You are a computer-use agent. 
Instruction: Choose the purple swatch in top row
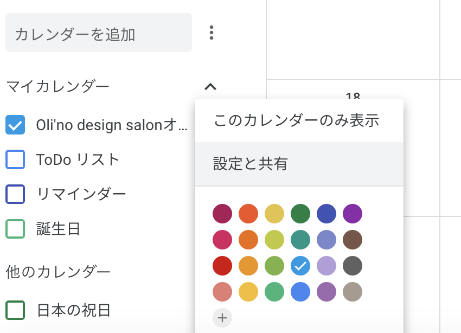pos(353,214)
